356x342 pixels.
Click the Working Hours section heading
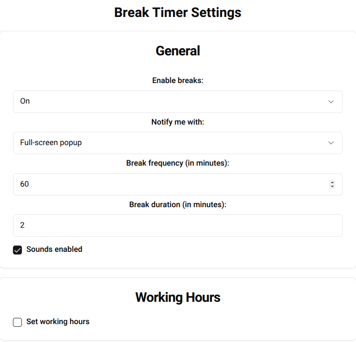tap(177, 297)
